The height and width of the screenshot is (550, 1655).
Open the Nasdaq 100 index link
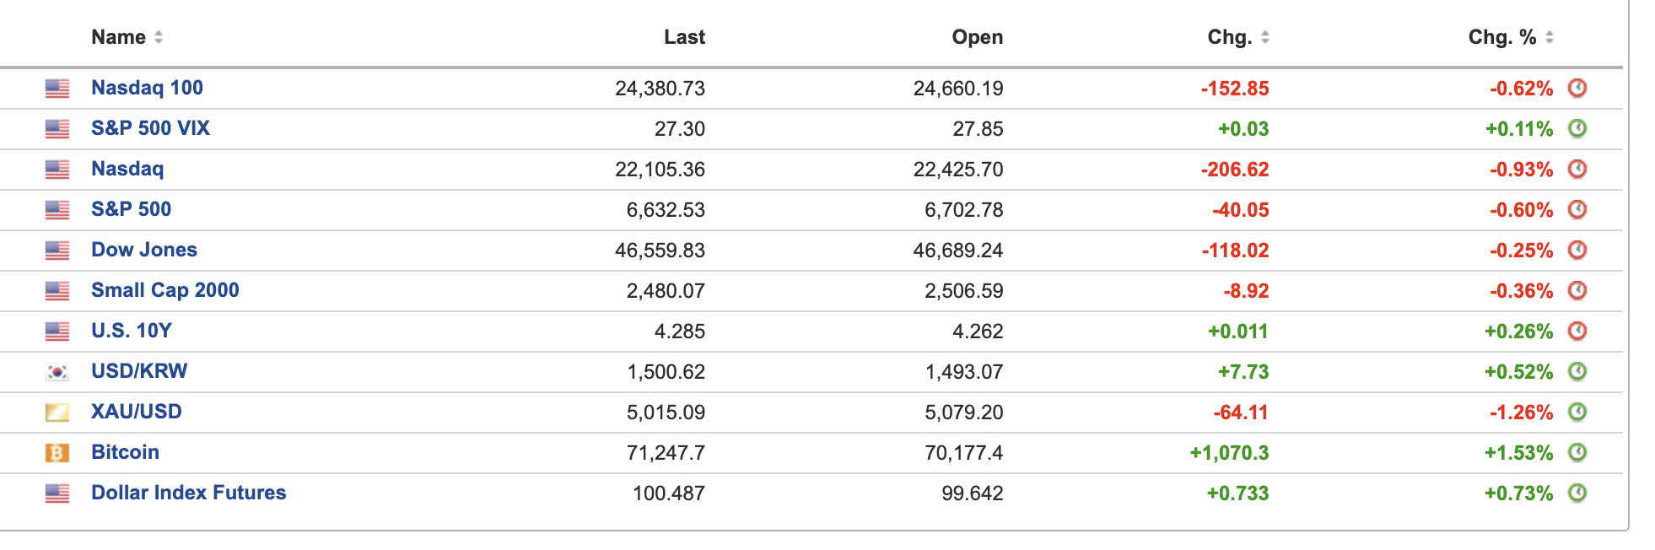click(x=147, y=88)
